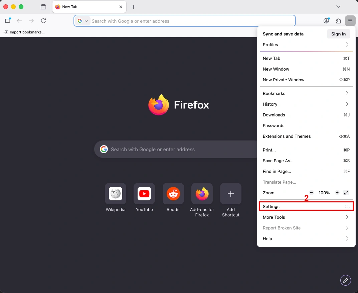358x293 pixels.
Task: Open the account profile icon in toolbar
Action: [x=327, y=21]
